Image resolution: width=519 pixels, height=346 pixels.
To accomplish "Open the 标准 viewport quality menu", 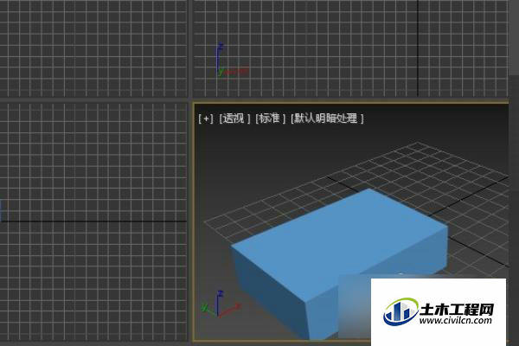I will 270,119.
